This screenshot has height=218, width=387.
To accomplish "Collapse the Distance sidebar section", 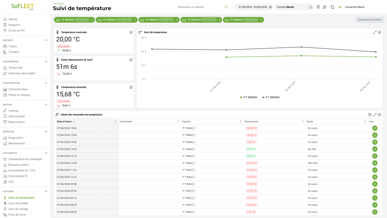I will 46,40.
